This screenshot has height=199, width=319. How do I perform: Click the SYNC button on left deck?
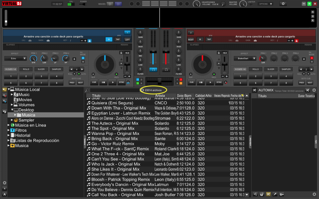click(122, 82)
